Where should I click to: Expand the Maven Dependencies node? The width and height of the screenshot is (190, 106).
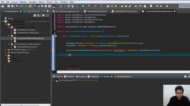5,52
